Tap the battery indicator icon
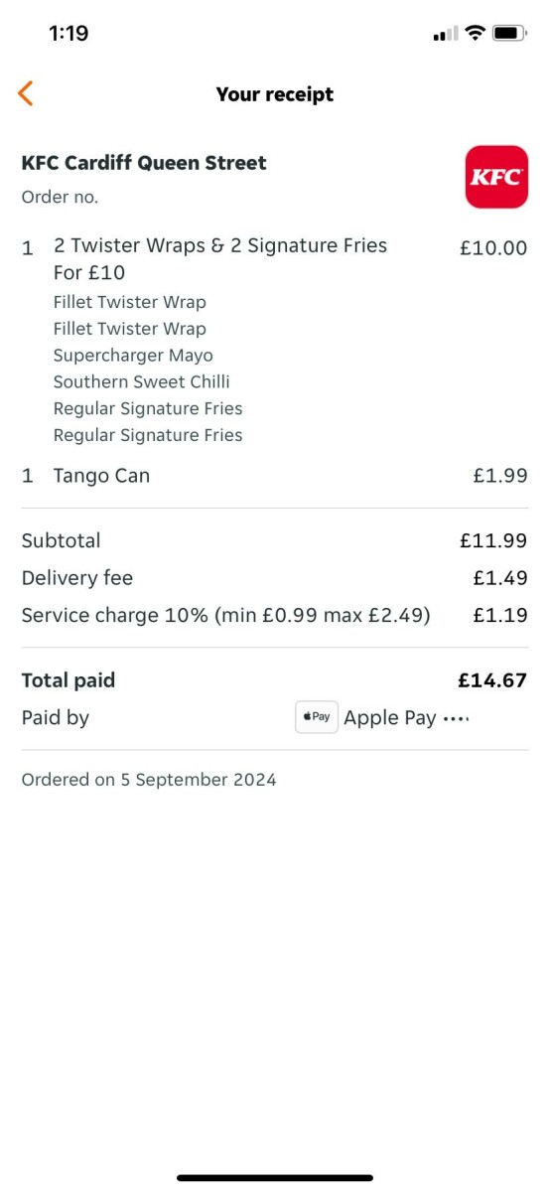 (x=509, y=34)
